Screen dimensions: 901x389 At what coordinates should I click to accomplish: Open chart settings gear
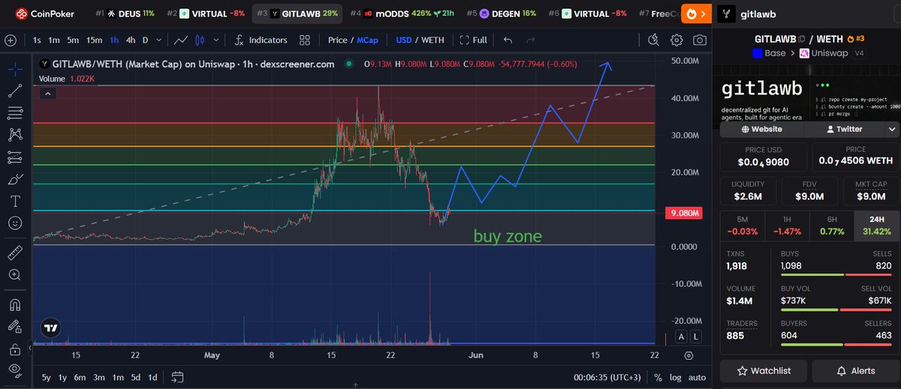[677, 40]
